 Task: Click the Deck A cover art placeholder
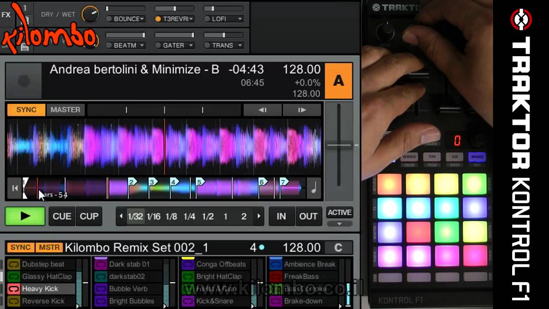point(24,81)
